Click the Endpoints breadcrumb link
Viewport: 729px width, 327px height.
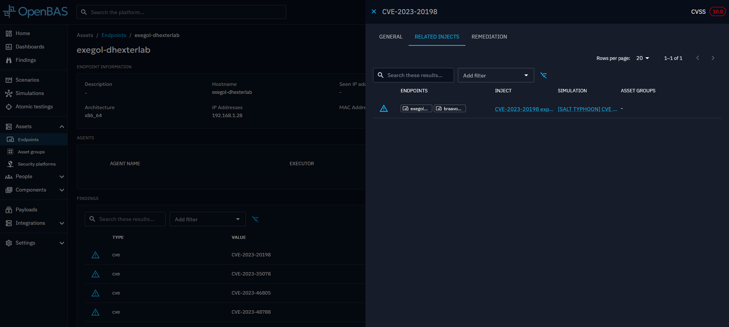point(113,35)
